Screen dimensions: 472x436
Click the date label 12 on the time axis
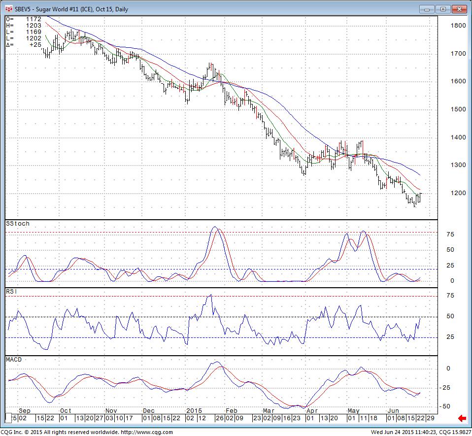[x=202, y=419]
